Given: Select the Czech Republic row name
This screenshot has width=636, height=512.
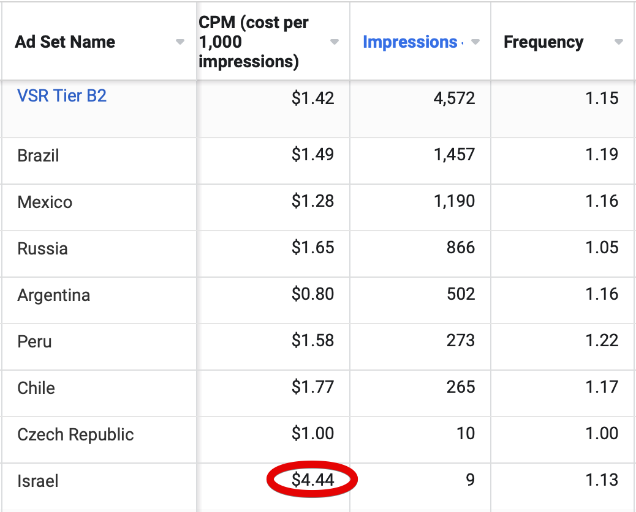Looking at the screenshot, I should point(75,434).
